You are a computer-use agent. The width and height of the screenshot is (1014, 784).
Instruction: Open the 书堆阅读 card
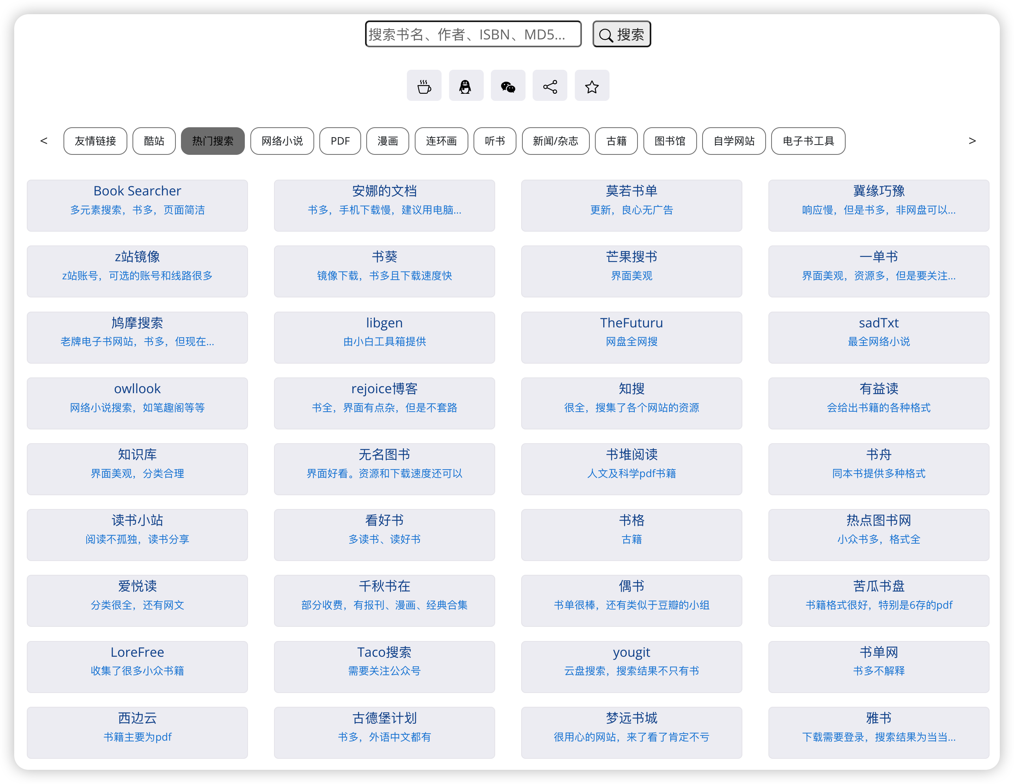tap(632, 469)
